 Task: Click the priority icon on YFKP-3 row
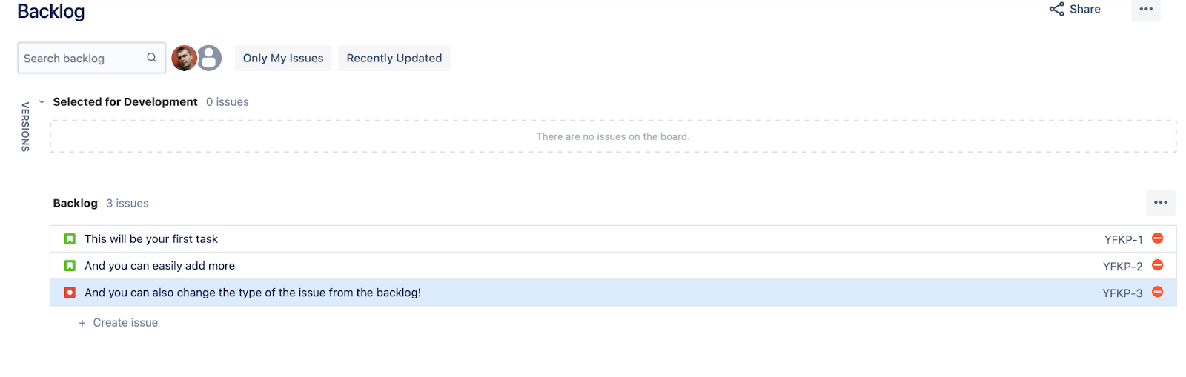(x=1158, y=292)
